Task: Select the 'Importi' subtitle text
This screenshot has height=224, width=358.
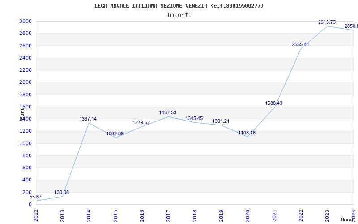Action: click(x=179, y=15)
